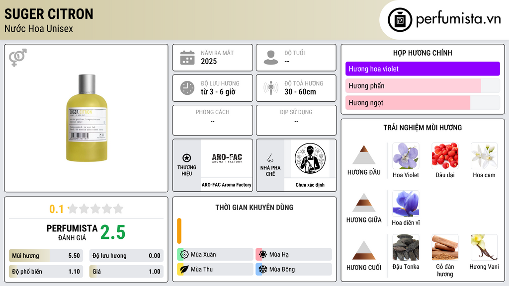Click the Hương ngọt accord bar
The image size is (509, 286).
(423, 102)
